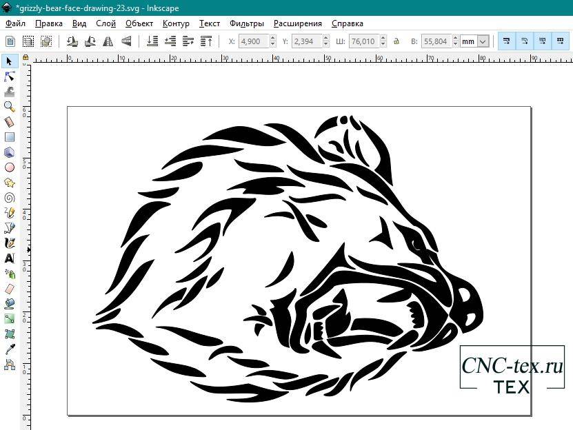Select the Spiral tool
This screenshot has width=573, height=430.
[10, 197]
